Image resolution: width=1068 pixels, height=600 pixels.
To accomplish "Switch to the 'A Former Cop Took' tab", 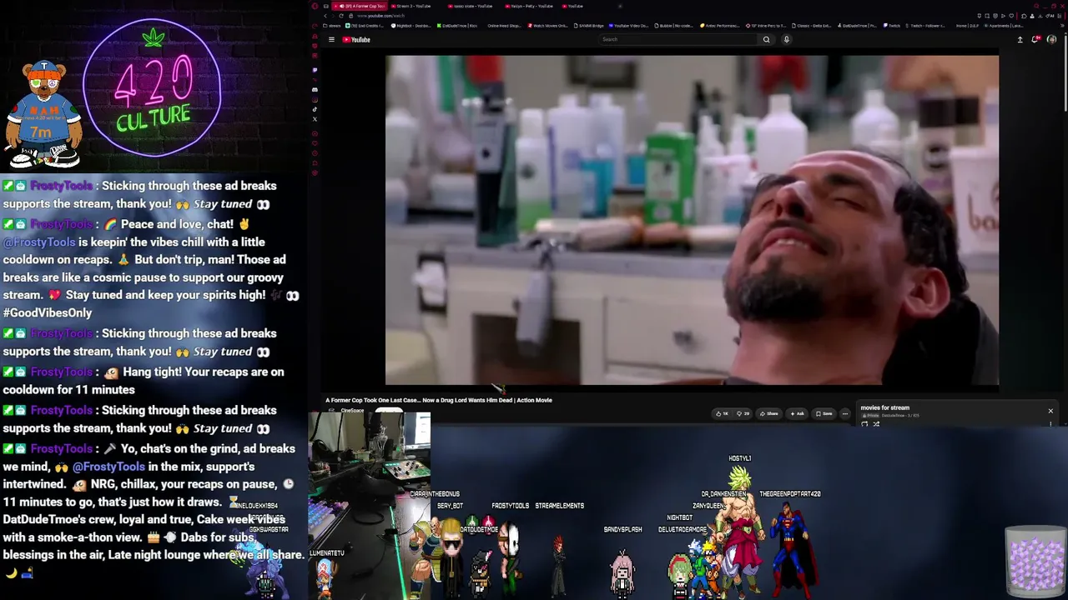I will click(360, 6).
